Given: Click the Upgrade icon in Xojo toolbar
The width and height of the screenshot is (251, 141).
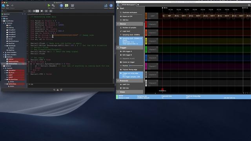Looking at the screenshot, I should click(x=72, y=5).
